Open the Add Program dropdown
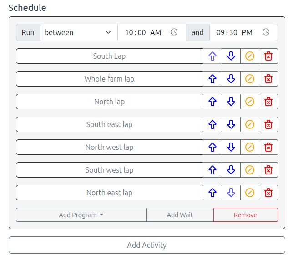Viewport: 293px width, 261px height. (x=81, y=215)
